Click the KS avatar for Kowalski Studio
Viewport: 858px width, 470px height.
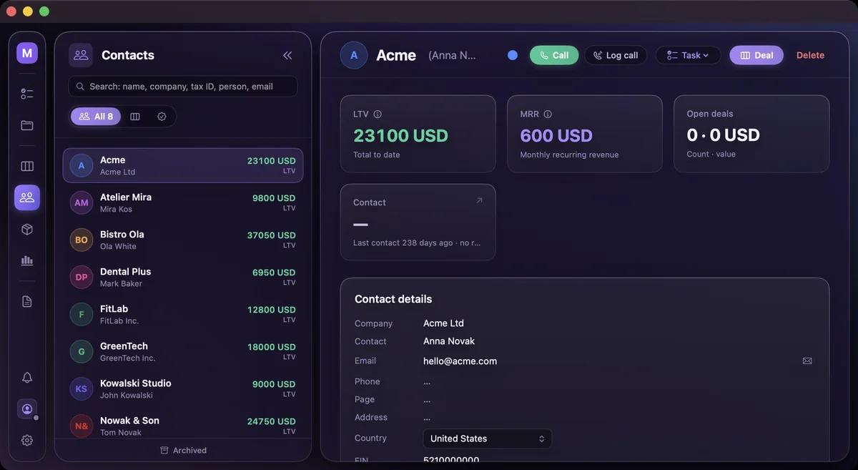[82, 389]
